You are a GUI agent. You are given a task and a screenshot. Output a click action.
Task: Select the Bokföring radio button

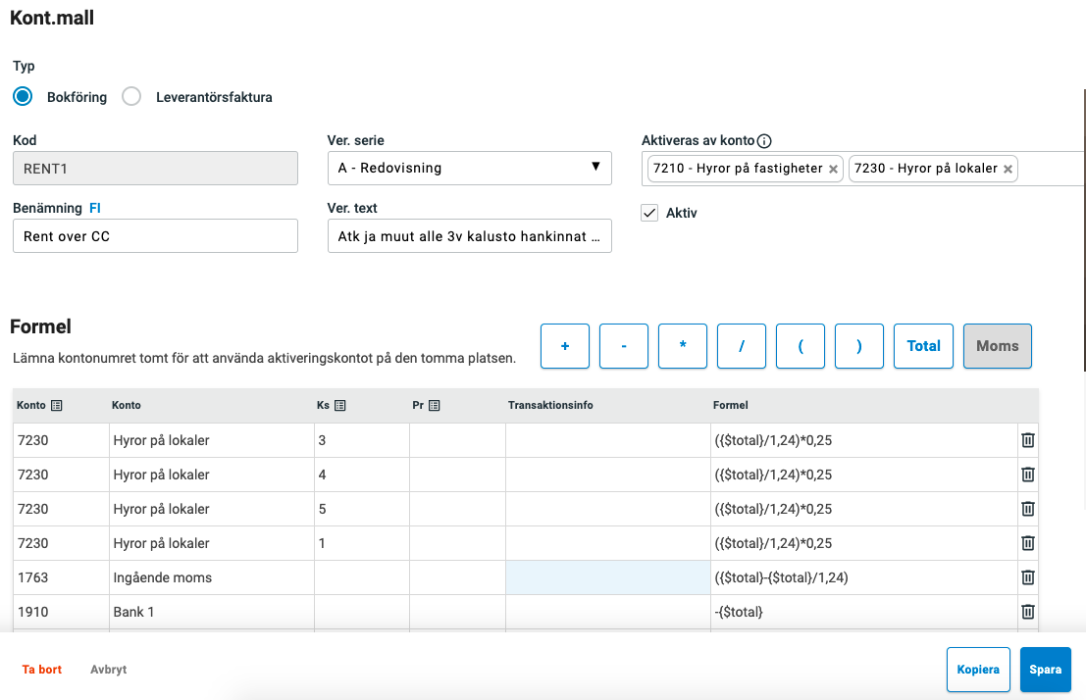pyautogui.click(x=23, y=96)
